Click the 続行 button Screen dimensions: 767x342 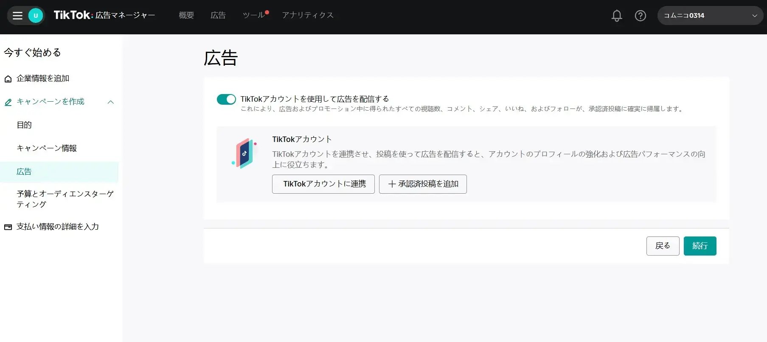[700, 246]
